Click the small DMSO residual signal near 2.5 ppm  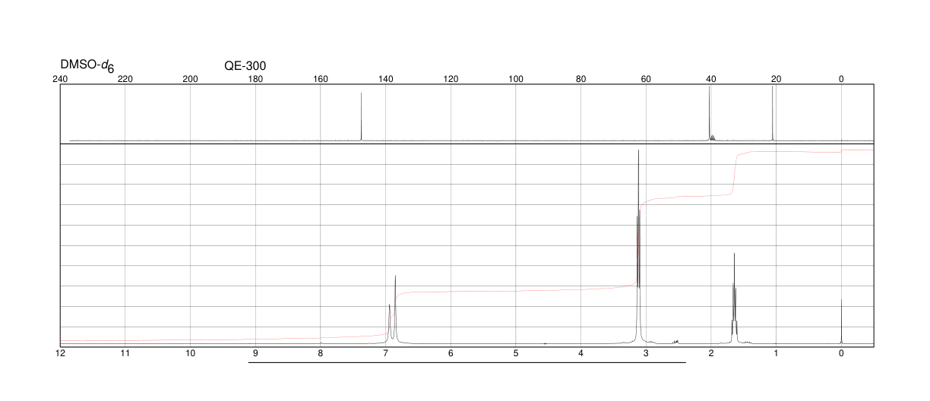[675, 341]
